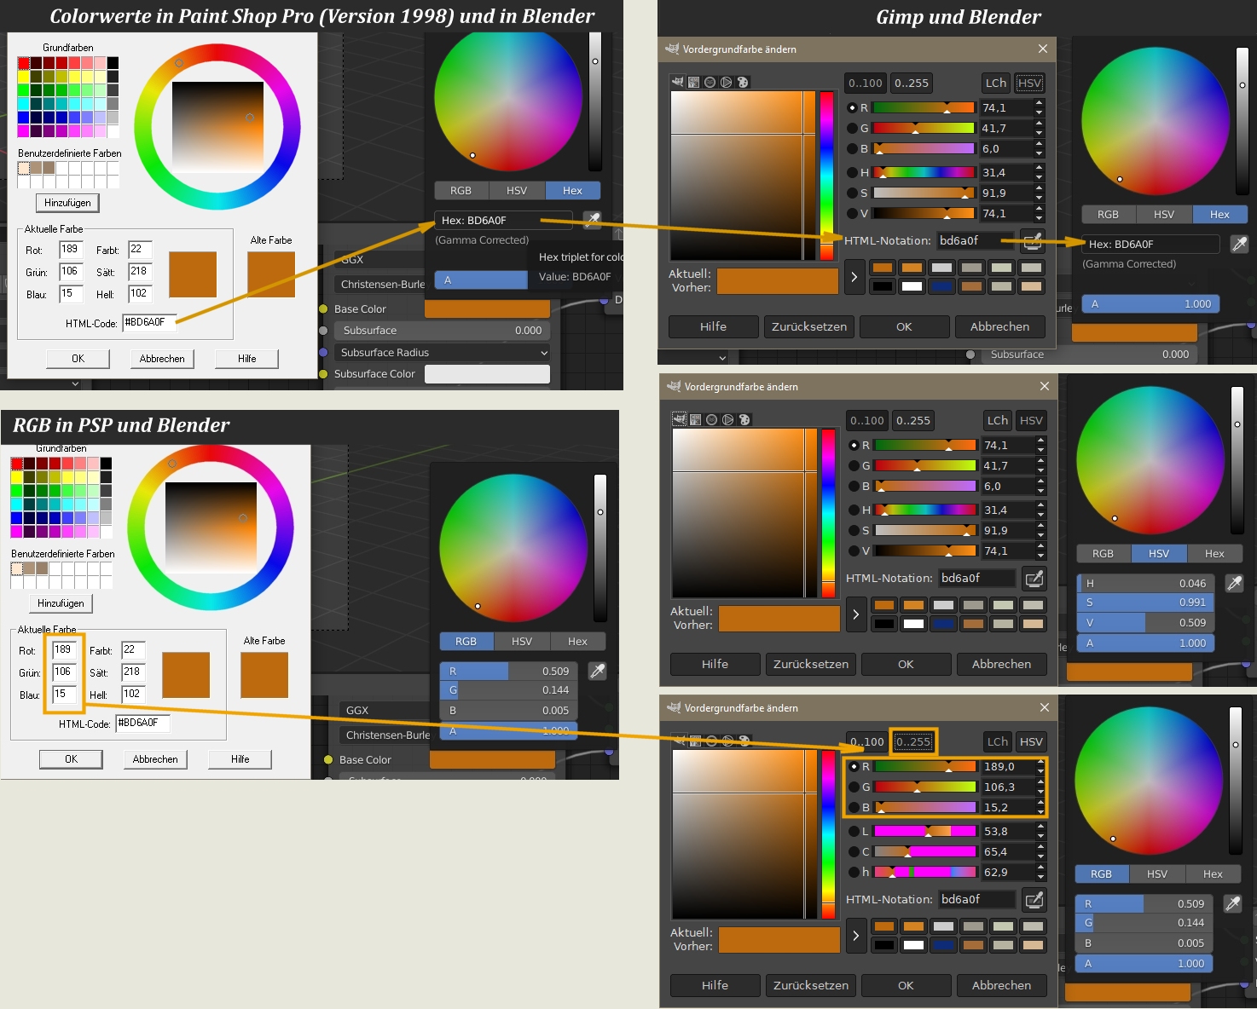Select the R channel radio in top GIMP dialog
The width and height of the screenshot is (1257, 1009).
[852, 107]
